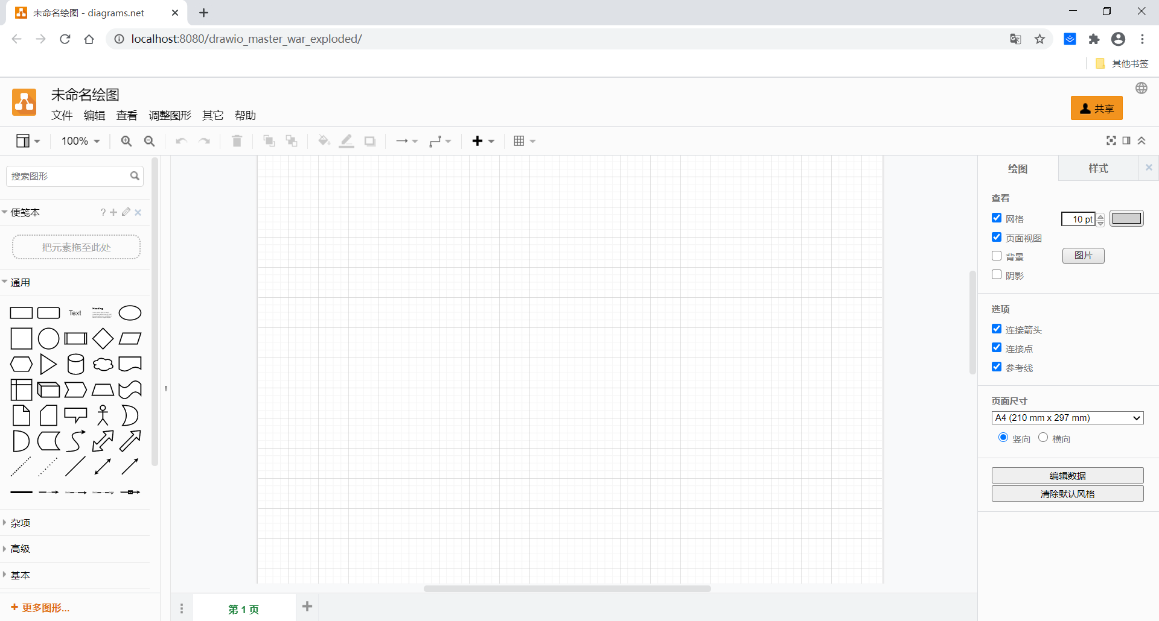1159x621 pixels.
Task: Select the Line Color tool
Action: 346,140
